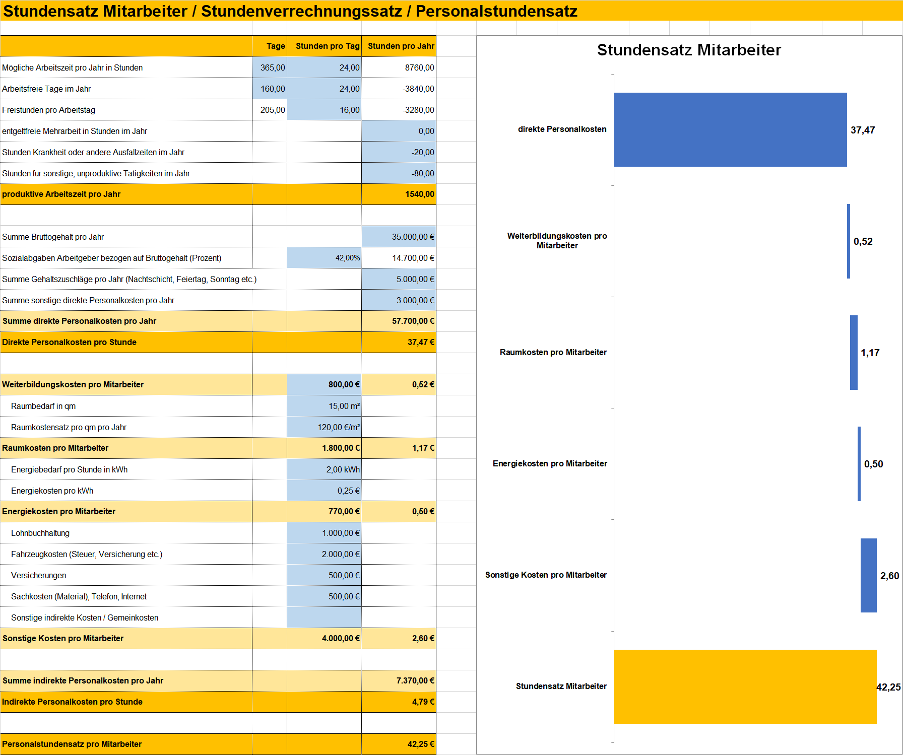Select the 7.370,00 € indirect sum cell
This screenshot has width=903, height=755.
[x=399, y=681]
